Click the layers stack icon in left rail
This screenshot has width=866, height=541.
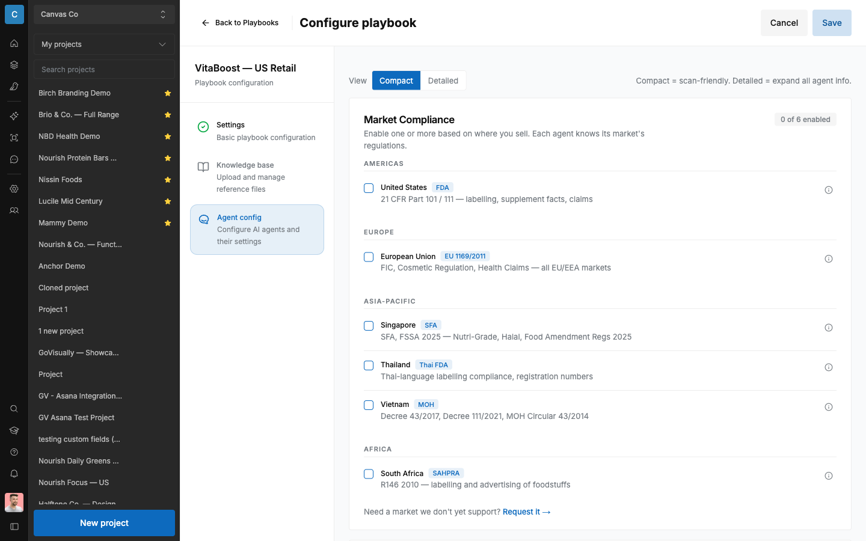[14, 65]
